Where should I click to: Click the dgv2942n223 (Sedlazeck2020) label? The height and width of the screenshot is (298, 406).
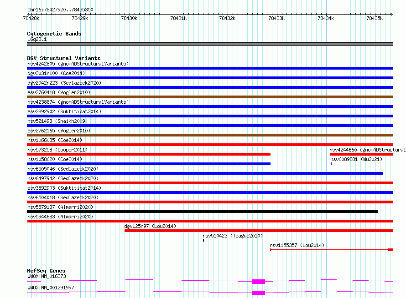(x=64, y=83)
